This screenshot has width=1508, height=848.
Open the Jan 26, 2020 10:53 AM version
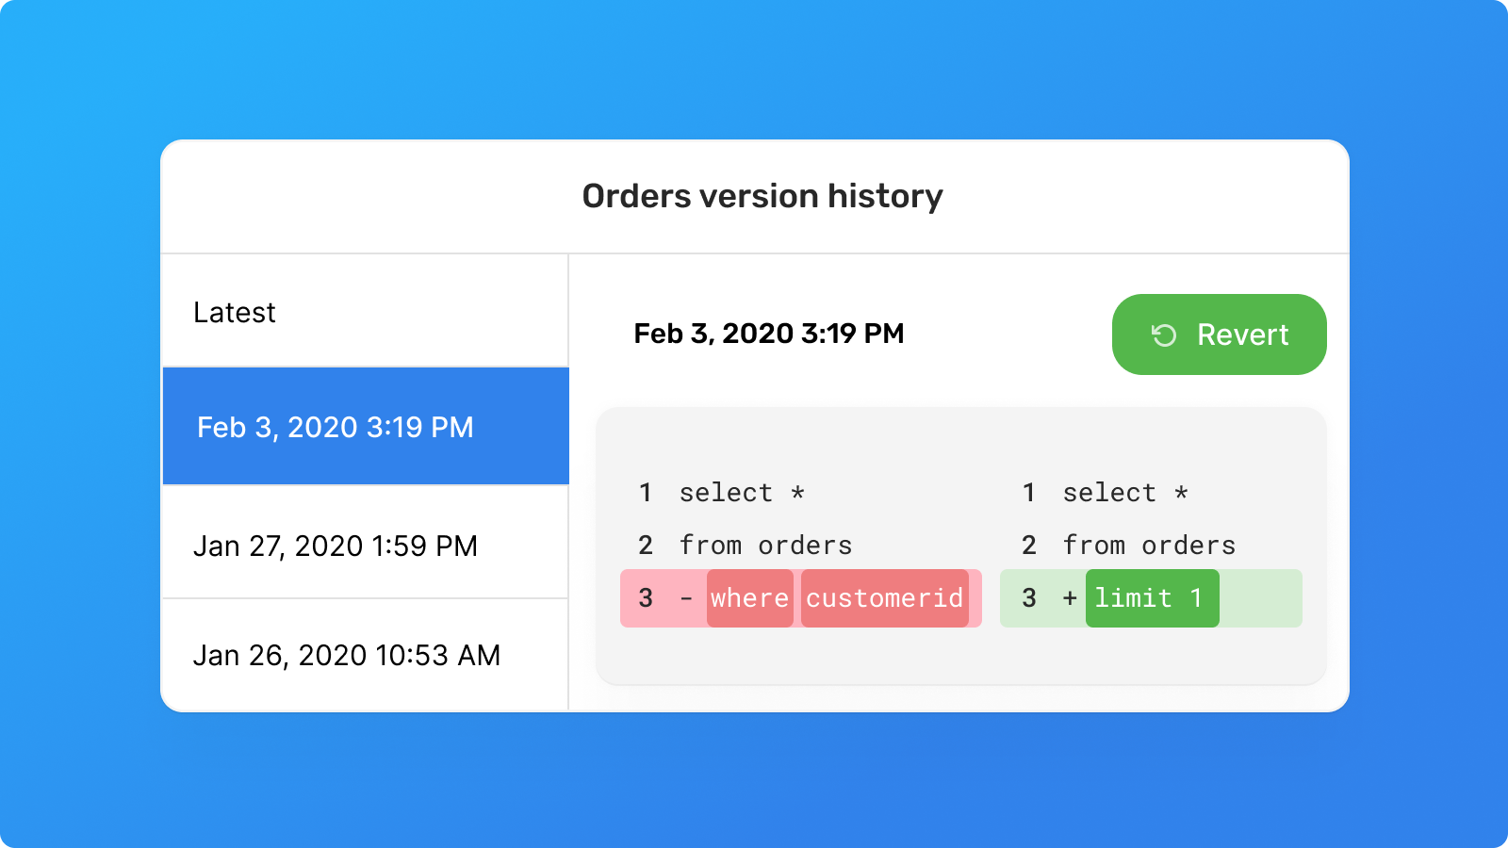pos(365,655)
